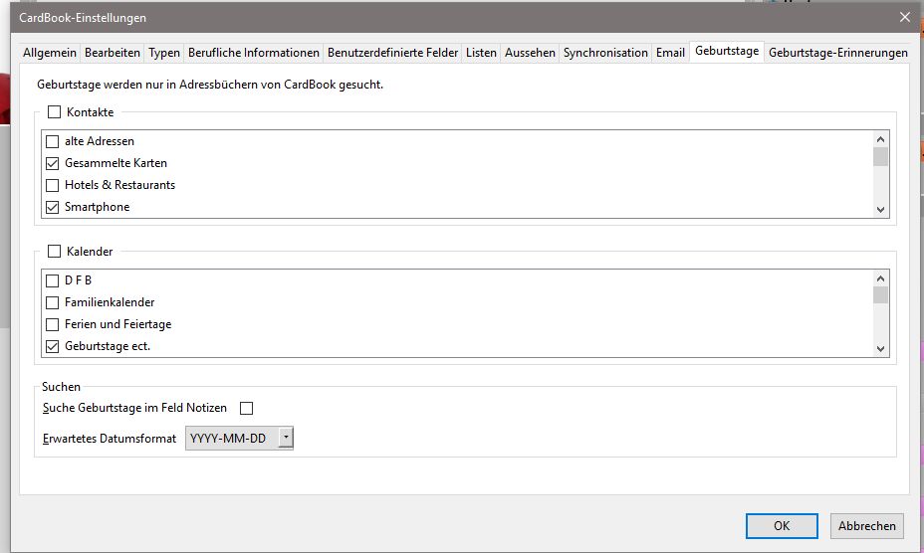Screen dimensions: 924x553
Task: Click the Familienkalender list label
Action: 110,302
